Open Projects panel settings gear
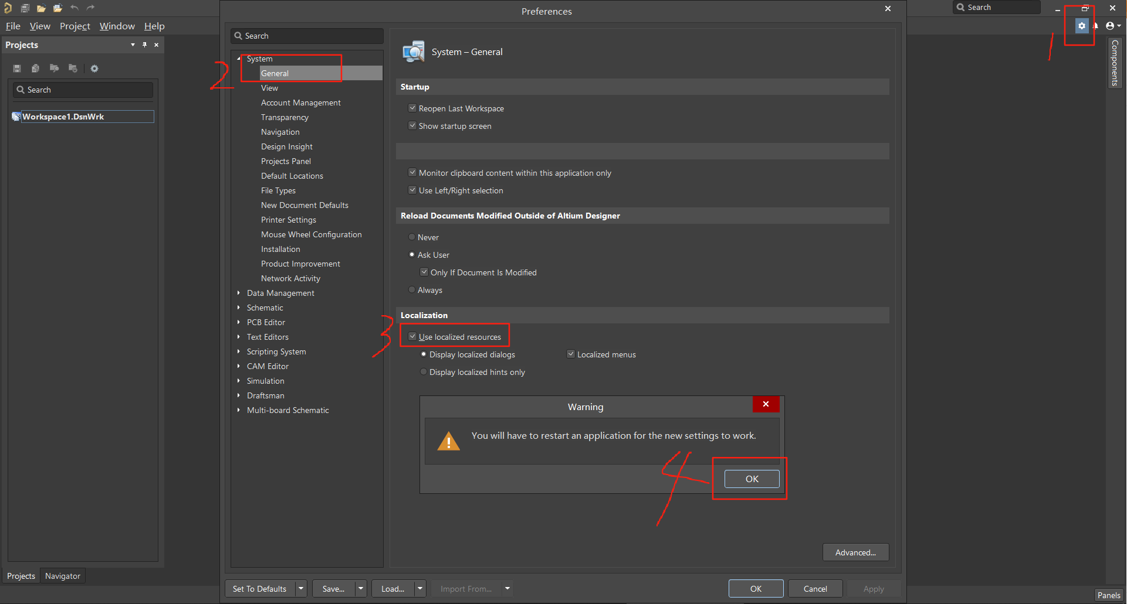The height and width of the screenshot is (604, 1127). (94, 69)
